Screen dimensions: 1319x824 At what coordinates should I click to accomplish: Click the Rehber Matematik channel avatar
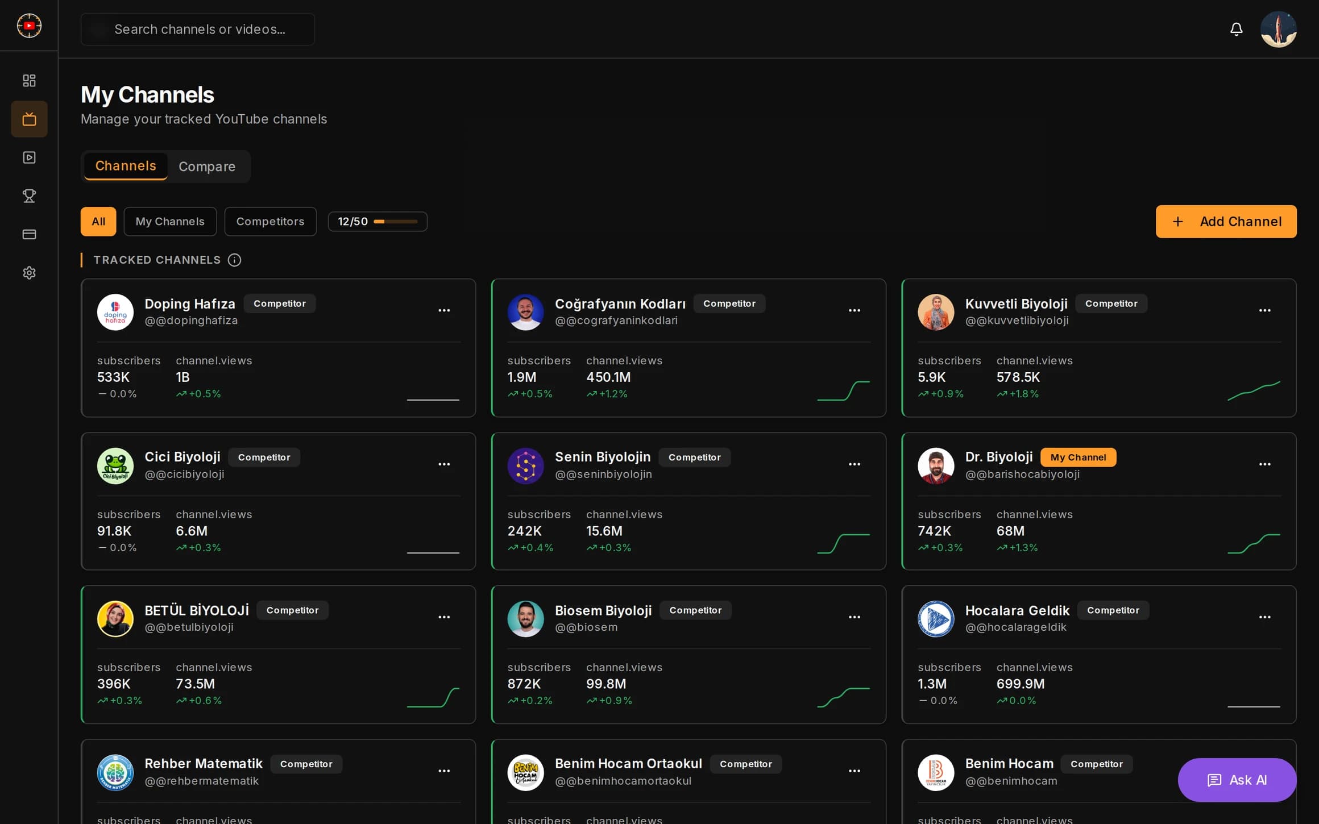tap(115, 772)
